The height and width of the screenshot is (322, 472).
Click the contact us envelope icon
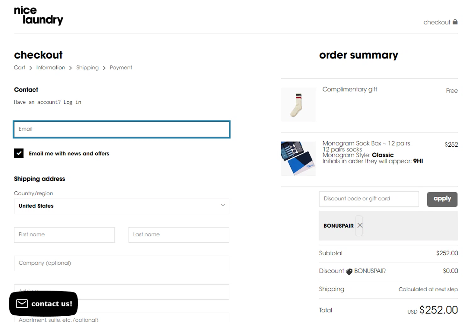(22, 304)
